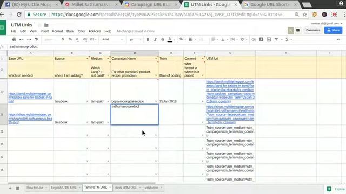Open the Insert menu

click(44, 31)
